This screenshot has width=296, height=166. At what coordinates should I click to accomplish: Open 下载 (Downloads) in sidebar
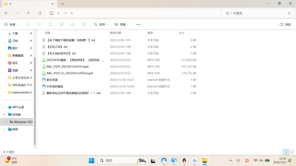[x=15, y=33]
